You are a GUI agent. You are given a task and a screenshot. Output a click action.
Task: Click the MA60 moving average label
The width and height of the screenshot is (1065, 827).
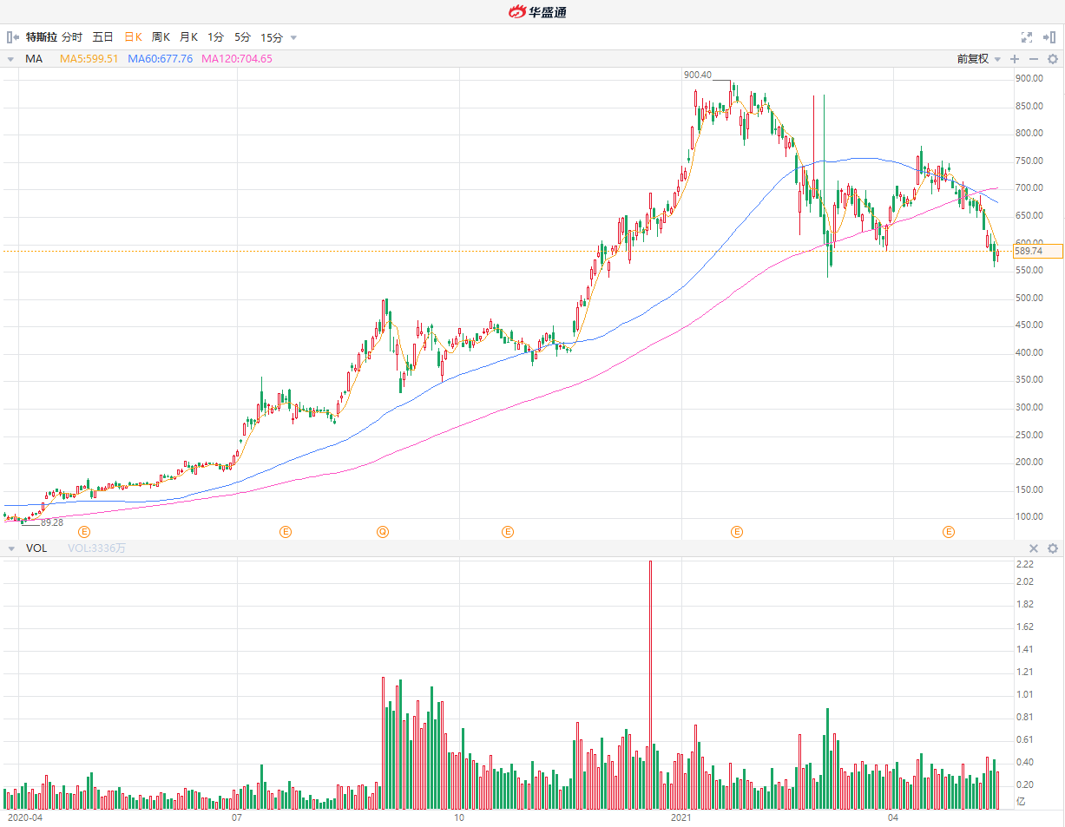[x=160, y=59]
